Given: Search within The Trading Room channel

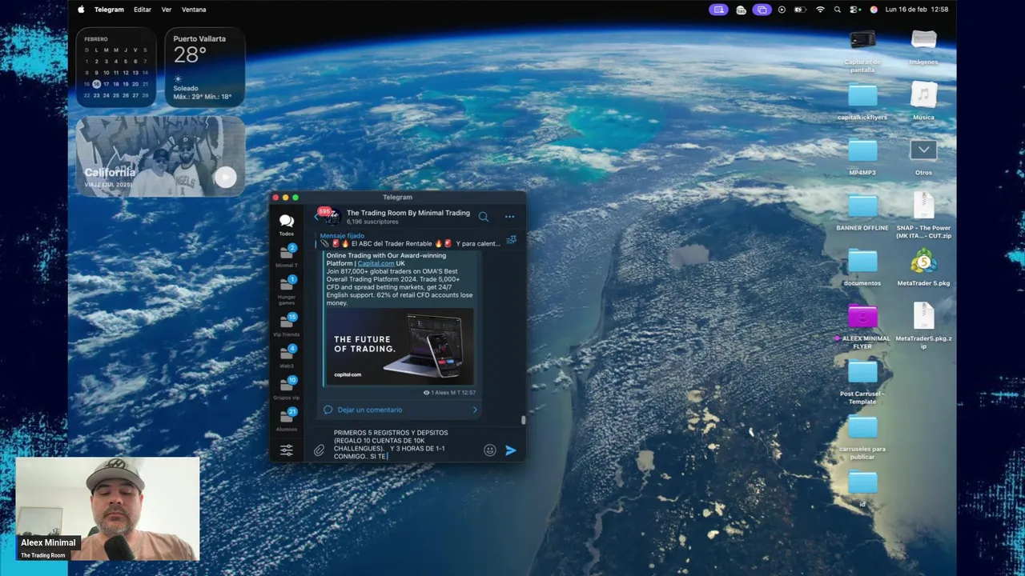Looking at the screenshot, I should point(484,216).
